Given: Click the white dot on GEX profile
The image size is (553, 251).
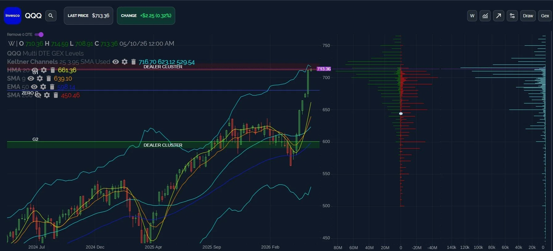Looking at the screenshot, I should pyautogui.click(x=401, y=114).
